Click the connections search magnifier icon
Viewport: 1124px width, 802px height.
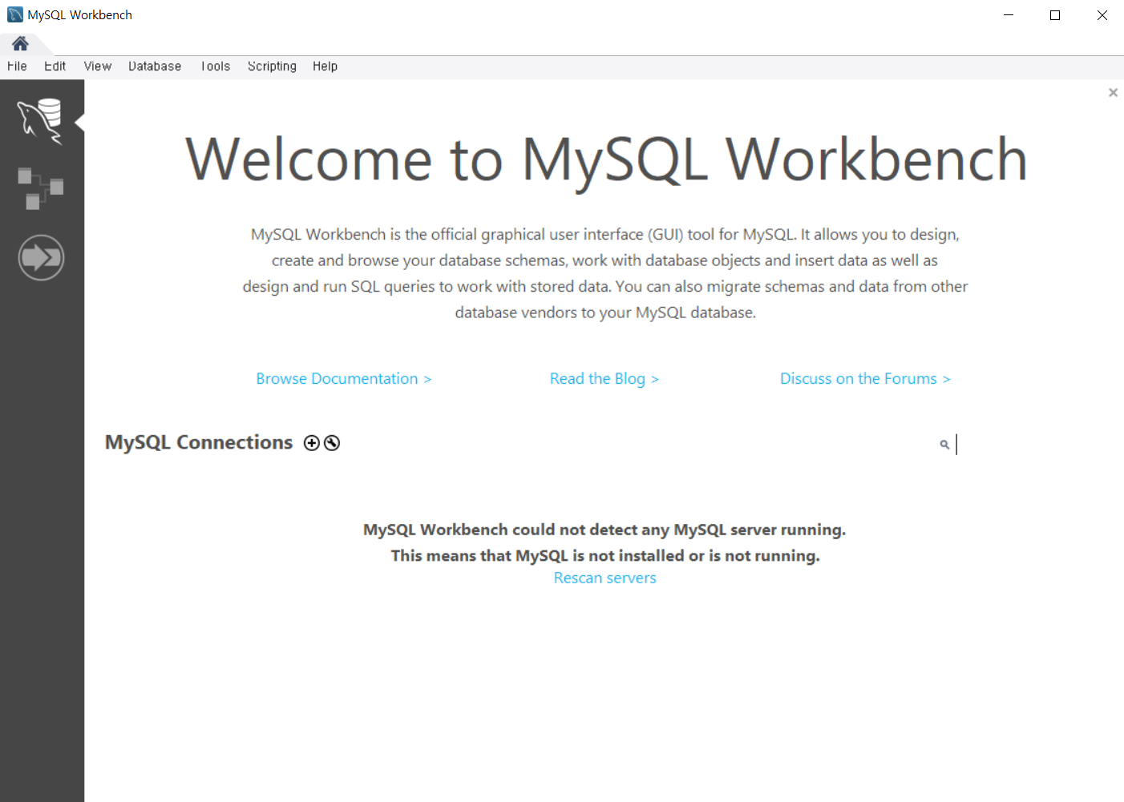944,444
